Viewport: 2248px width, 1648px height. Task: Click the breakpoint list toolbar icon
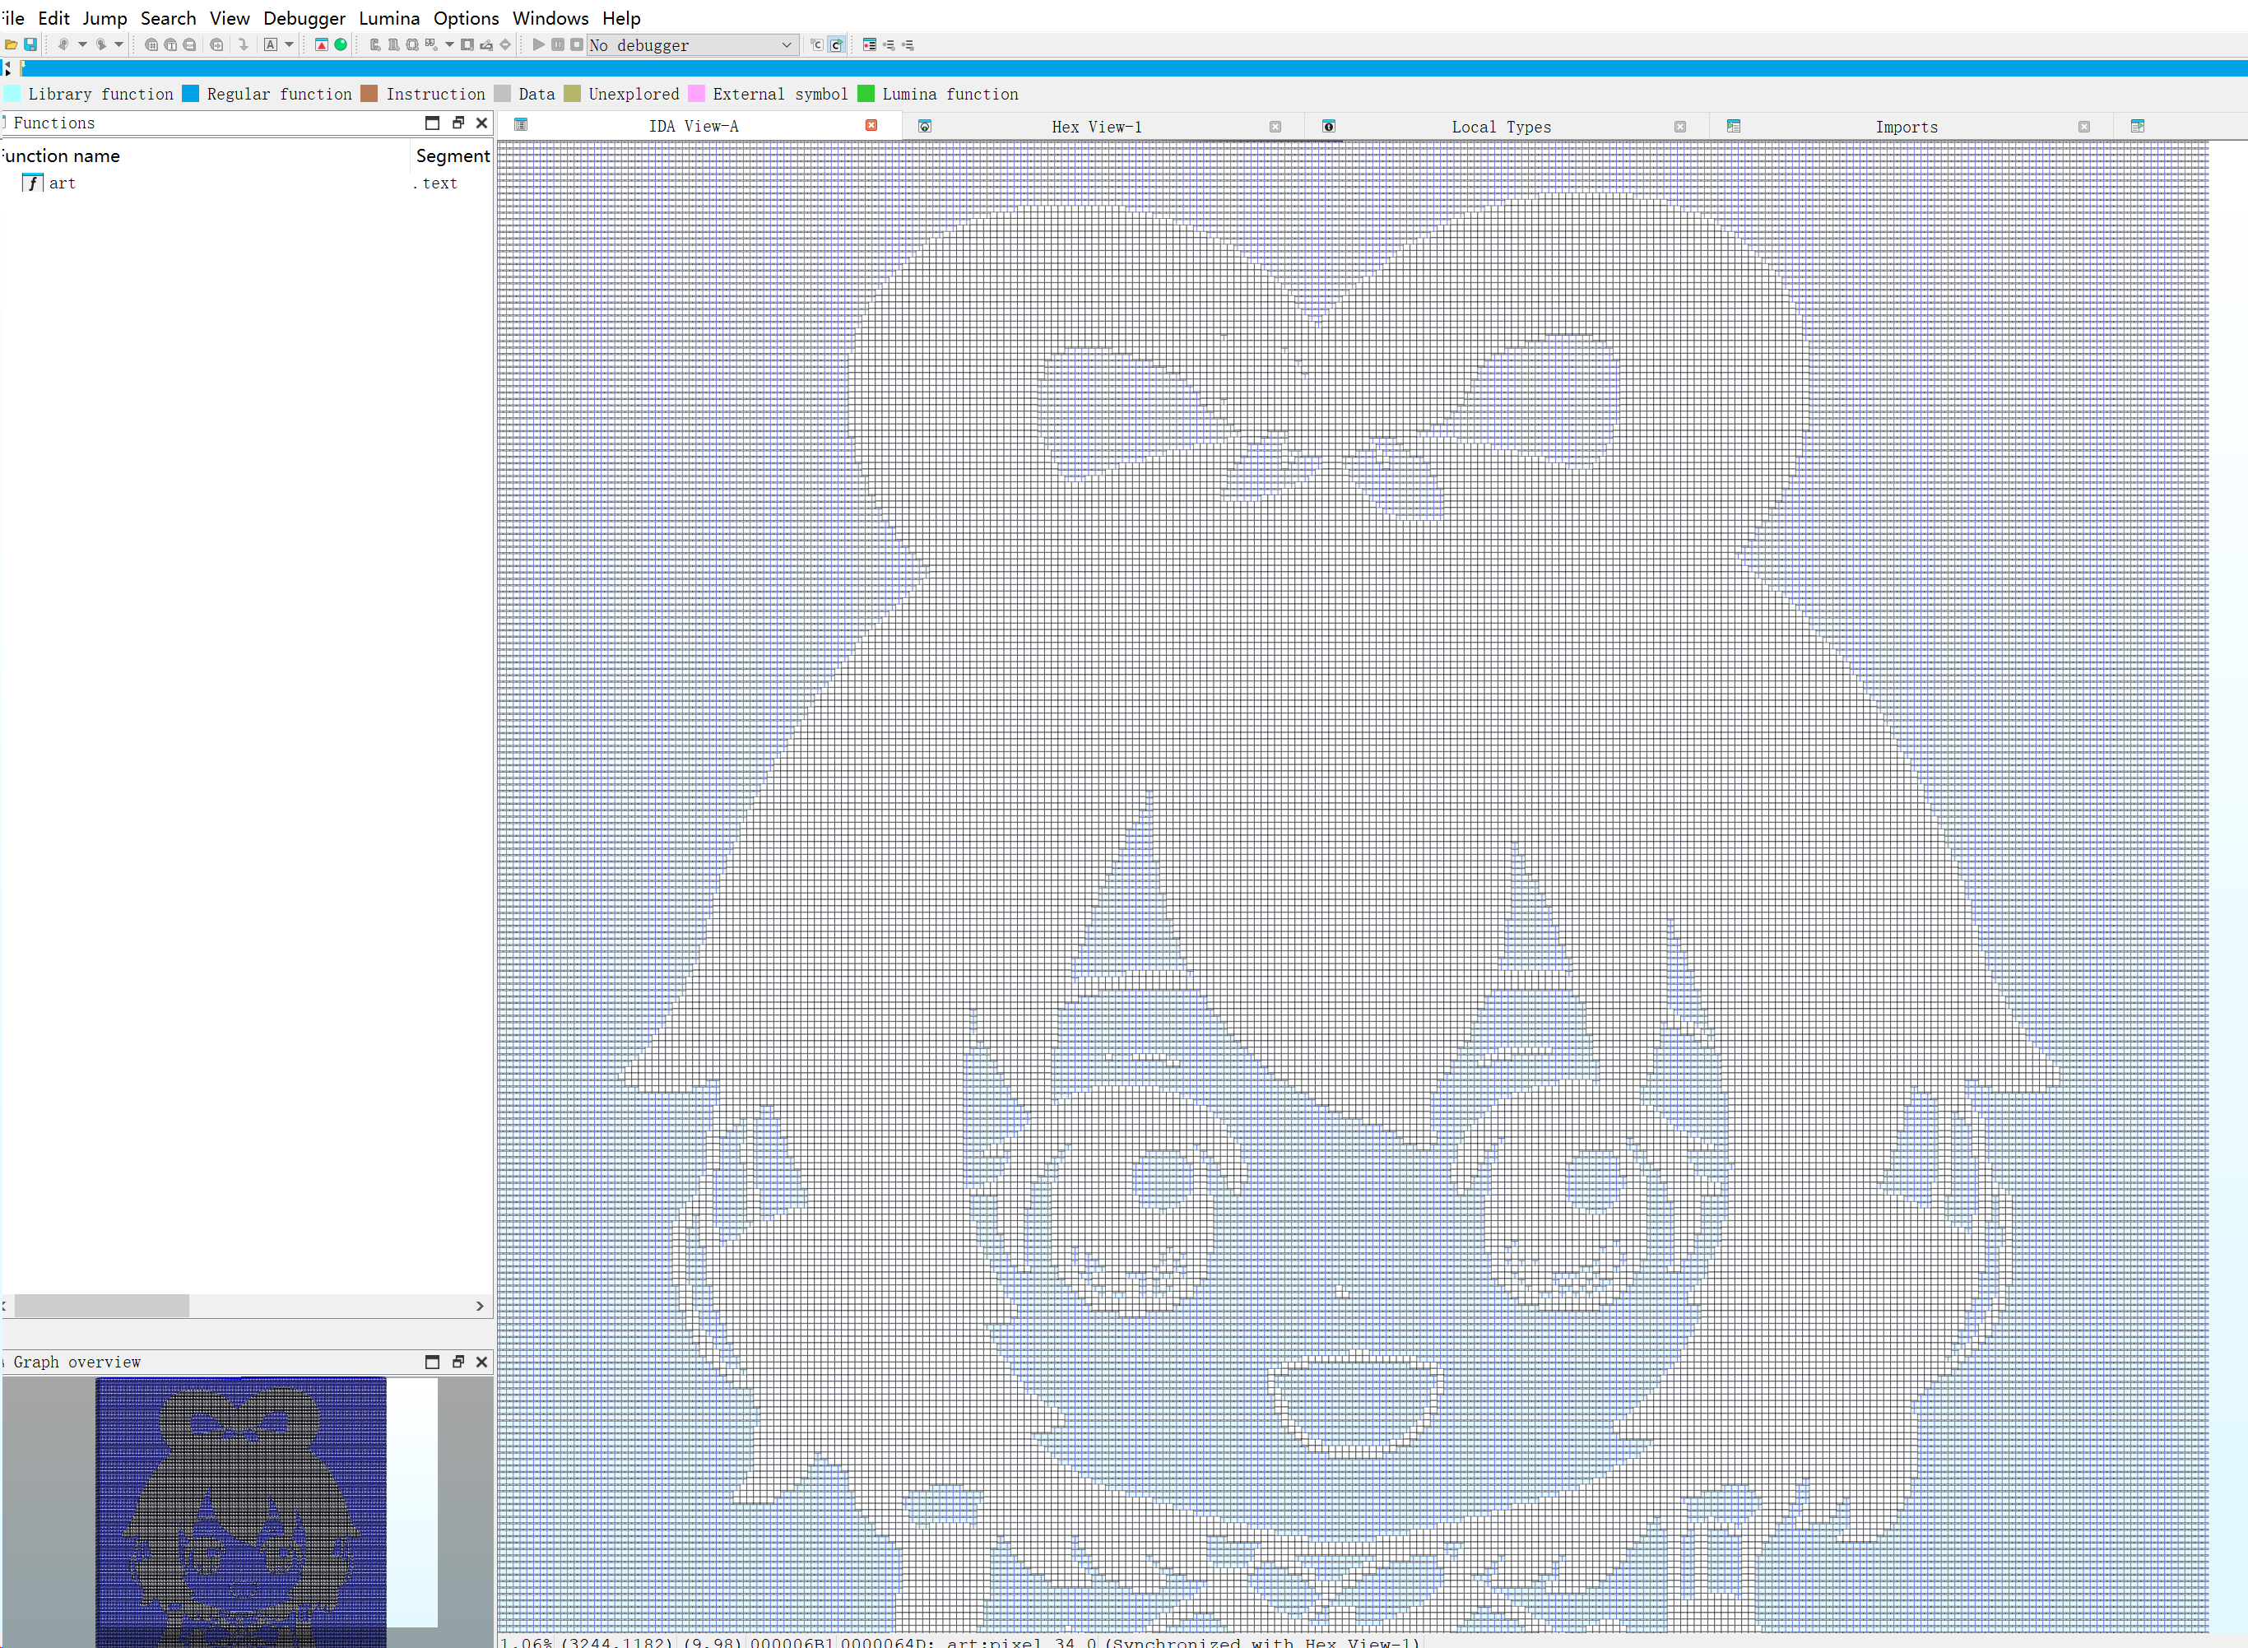click(x=869, y=45)
